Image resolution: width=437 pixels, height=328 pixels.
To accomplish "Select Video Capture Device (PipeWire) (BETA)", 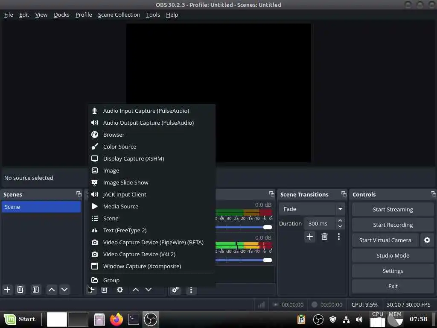I will pyautogui.click(x=152, y=243).
